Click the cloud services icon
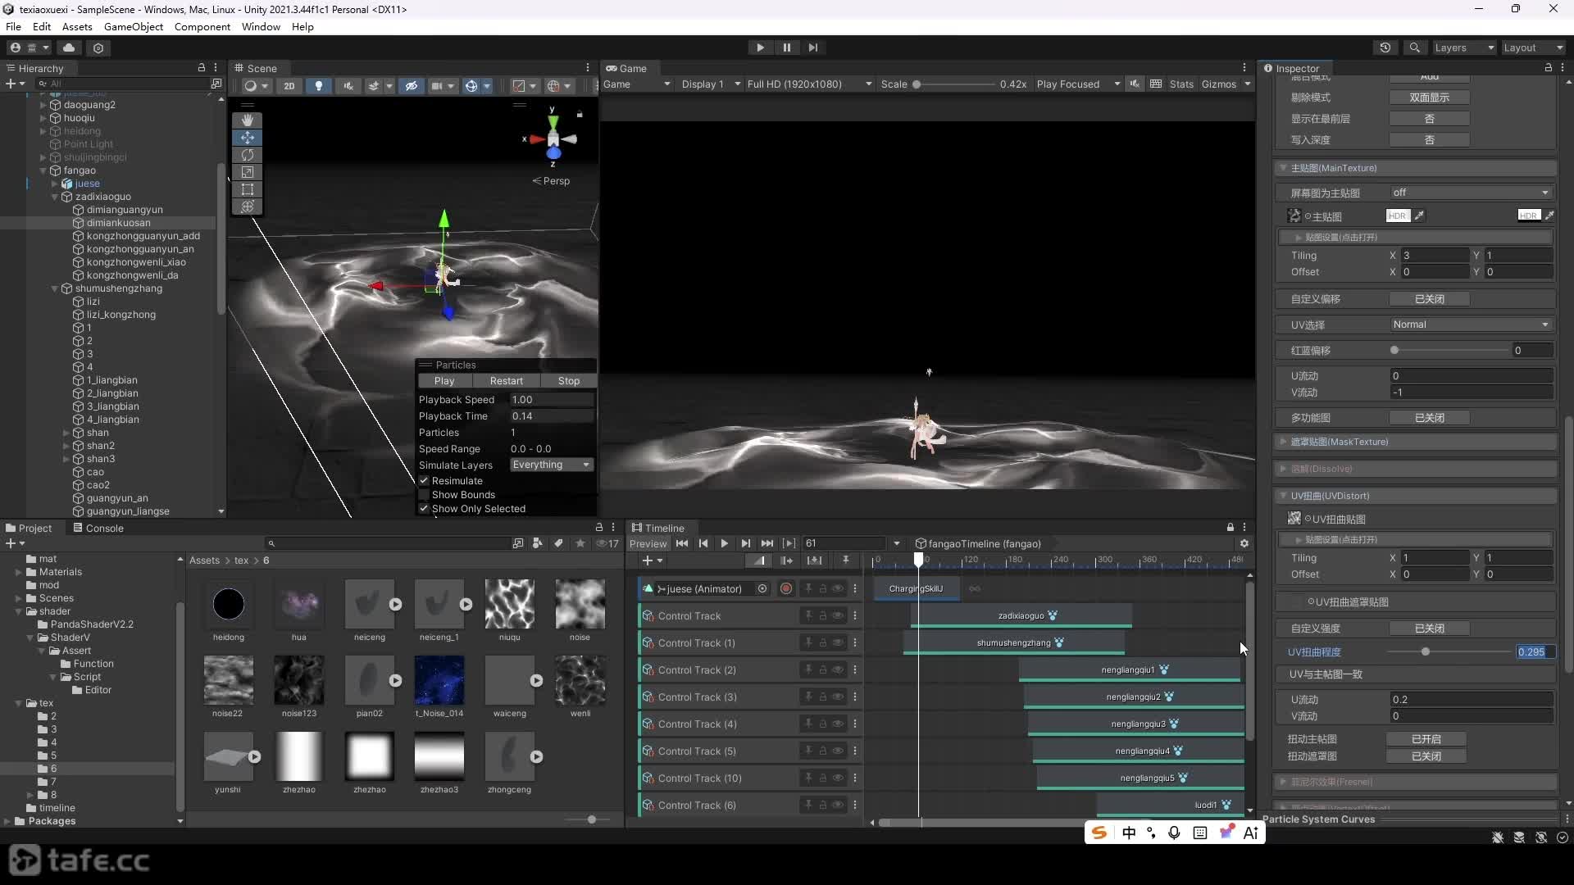The image size is (1574, 885). pos(69,48)
